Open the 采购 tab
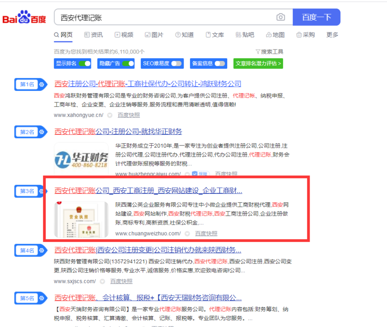 click(306, 35)
